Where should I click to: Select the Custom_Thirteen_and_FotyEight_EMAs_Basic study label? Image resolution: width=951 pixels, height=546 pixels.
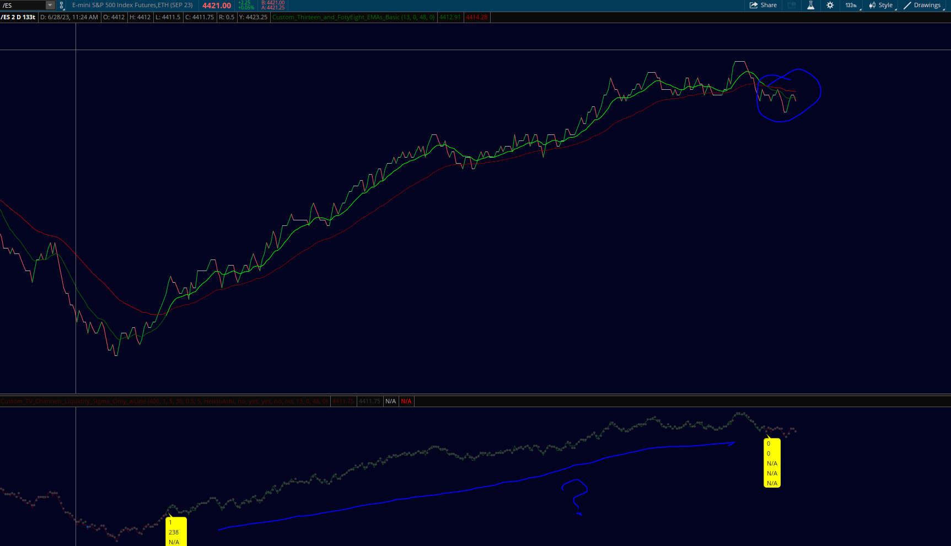point(353,17)
